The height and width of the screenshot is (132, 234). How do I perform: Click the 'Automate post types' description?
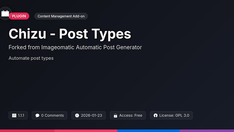point(31,58)
